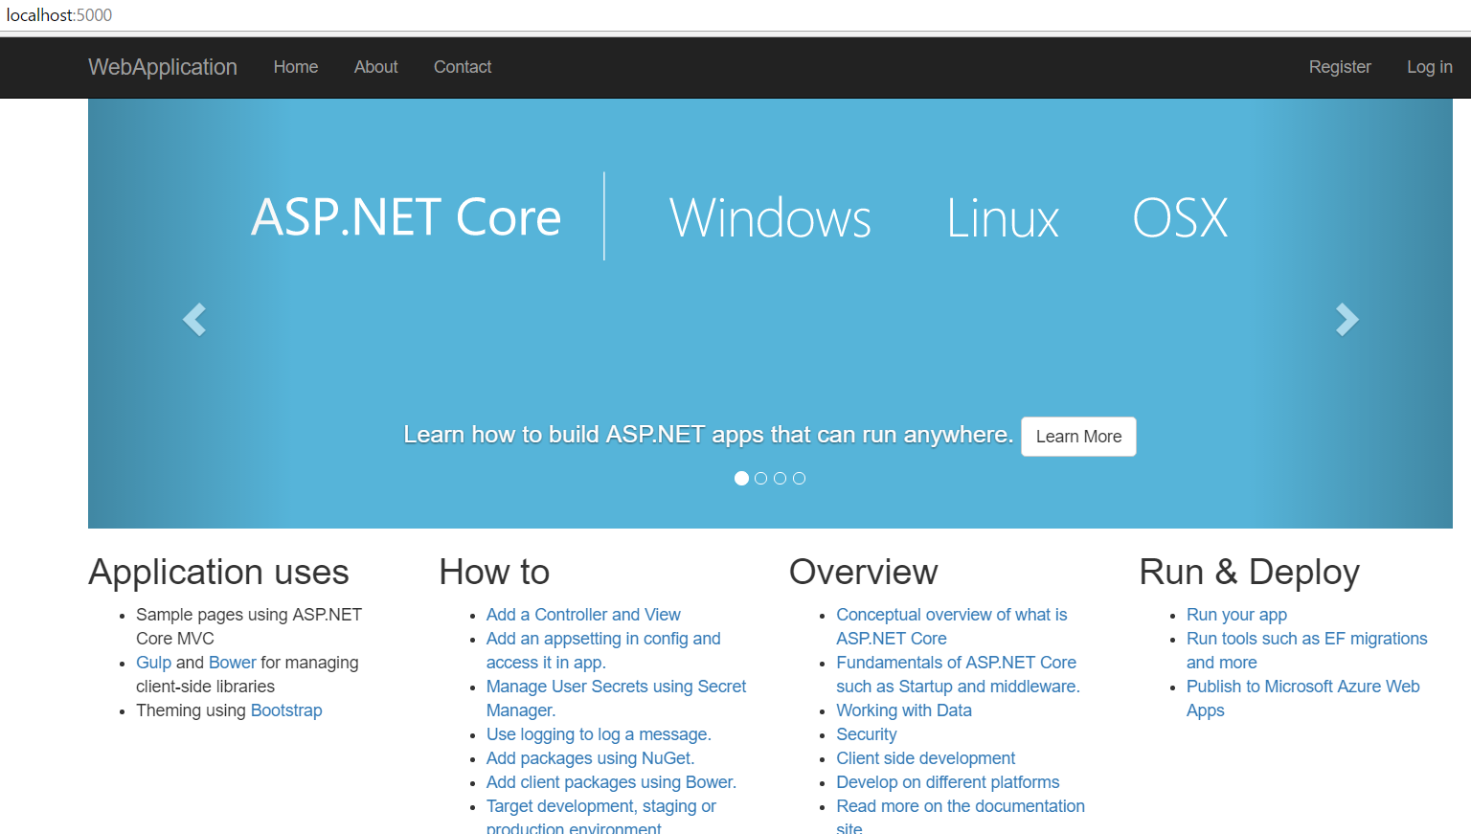The height and width of the screenshot is (834, 1471).
Task: Open the Run your app link
Action: (1236, 615)
